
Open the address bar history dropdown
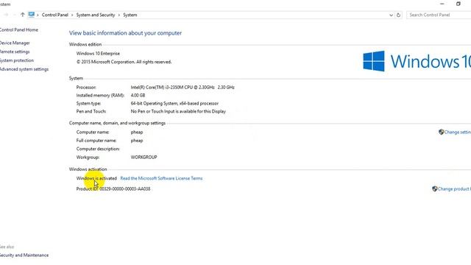391,15
